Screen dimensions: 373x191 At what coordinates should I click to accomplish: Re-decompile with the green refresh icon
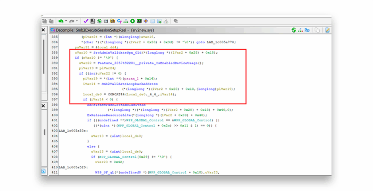[x=293, y=30]
